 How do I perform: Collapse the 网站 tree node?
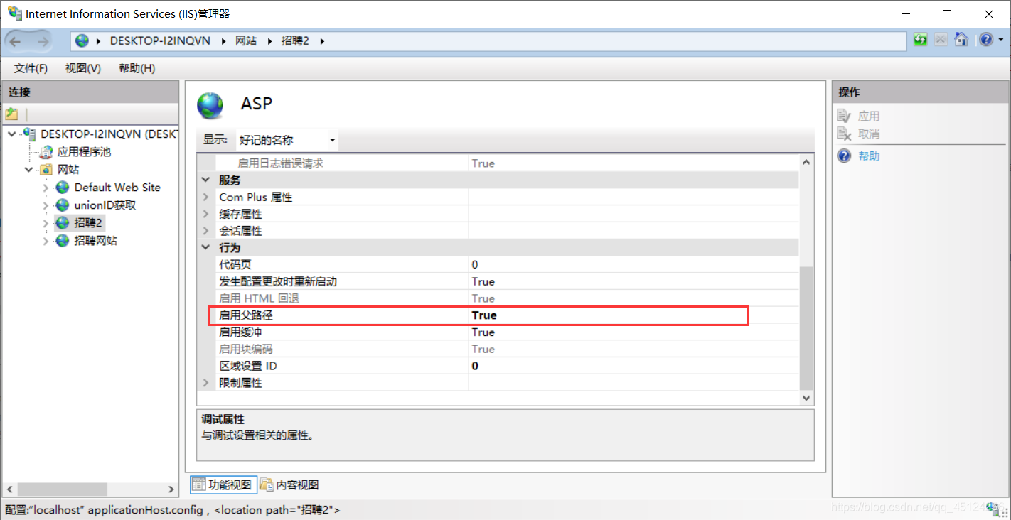click(28, 170)
